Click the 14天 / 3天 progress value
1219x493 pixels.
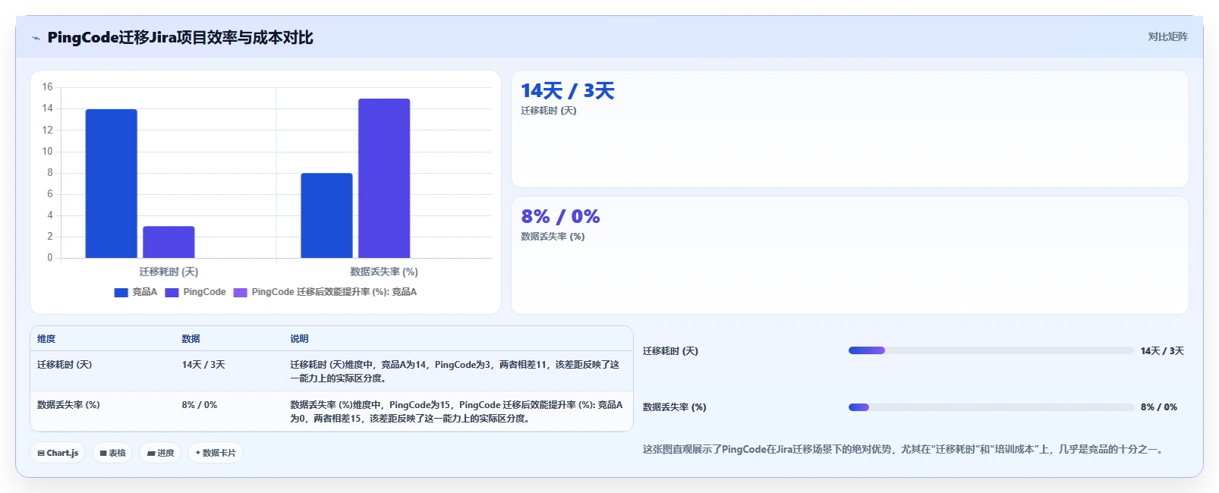pyautogui.click(x=1162, y=351)
